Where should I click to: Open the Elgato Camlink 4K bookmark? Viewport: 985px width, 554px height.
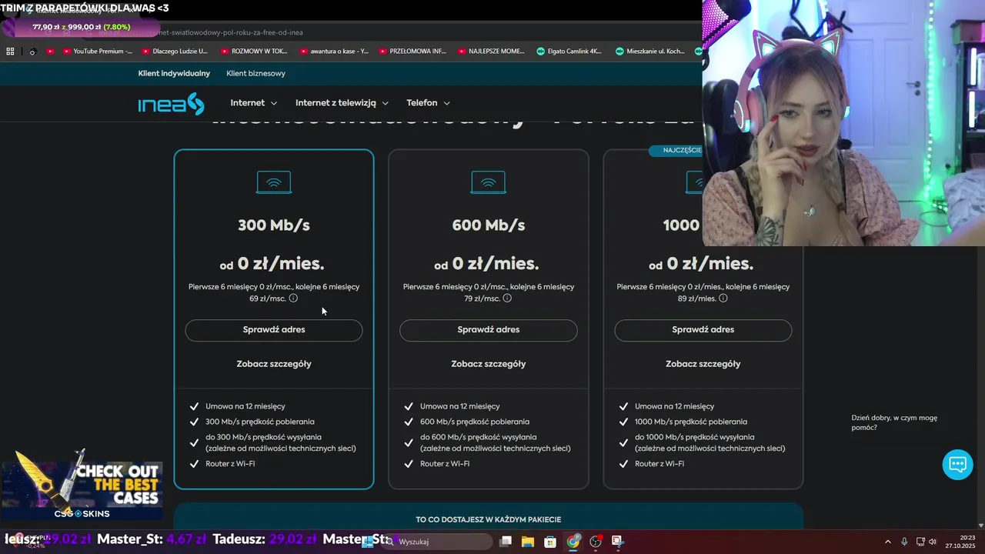(x=569, y=52)
